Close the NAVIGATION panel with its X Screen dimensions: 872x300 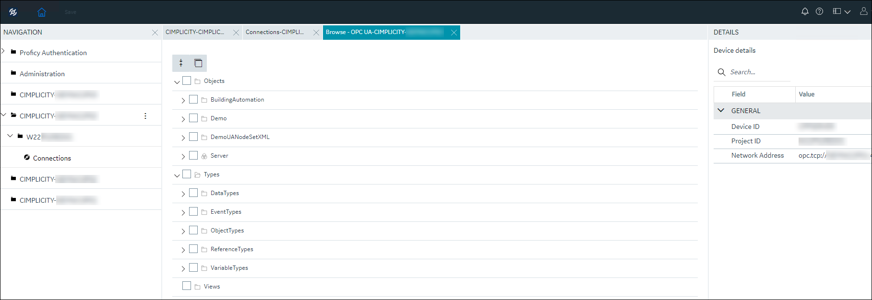point(155,33)
